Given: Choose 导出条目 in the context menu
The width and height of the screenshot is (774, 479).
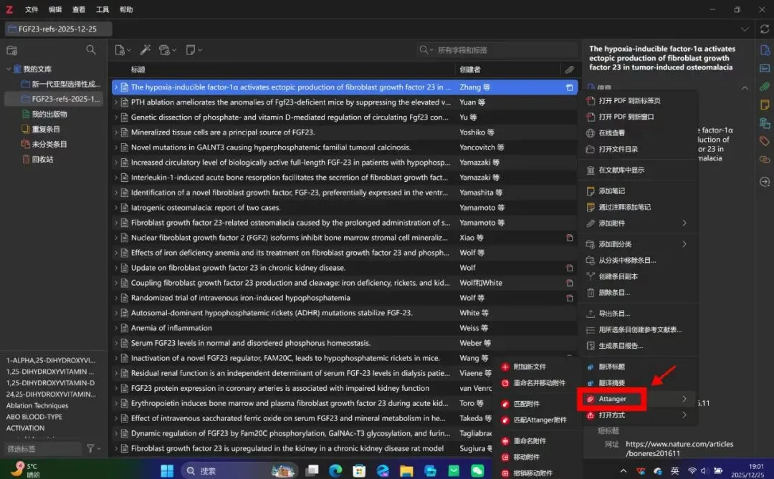Looking at the screenshot, I should (x=639, y=314).
